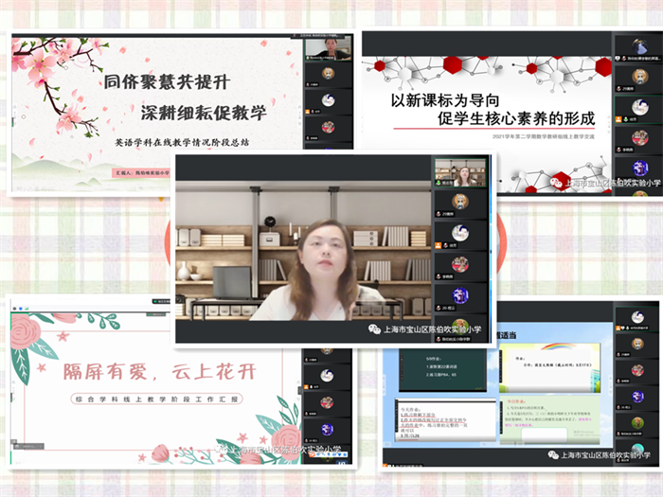Click the orange host badge in center window sidebar
The width and height of the screenshot is (663, 497).
(439, 245)
